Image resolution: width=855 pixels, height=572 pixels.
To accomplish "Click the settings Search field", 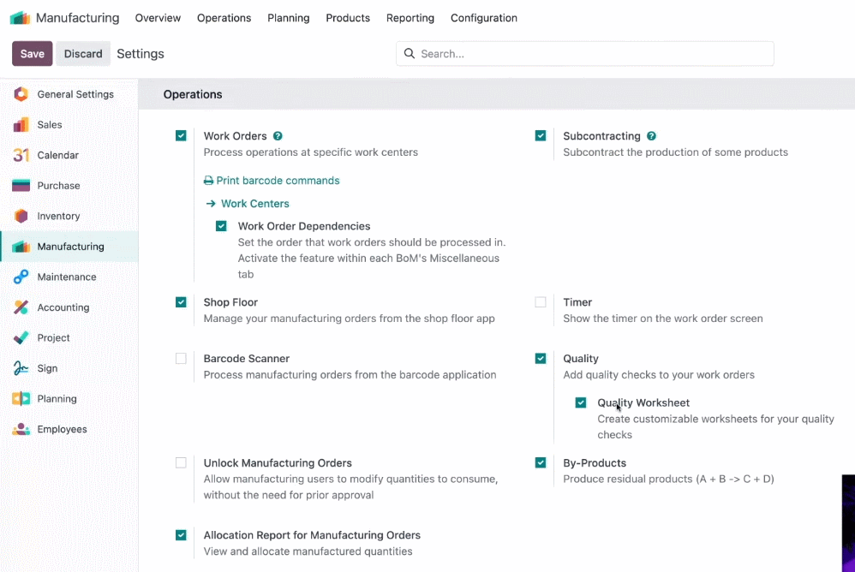I will point(584,53).
